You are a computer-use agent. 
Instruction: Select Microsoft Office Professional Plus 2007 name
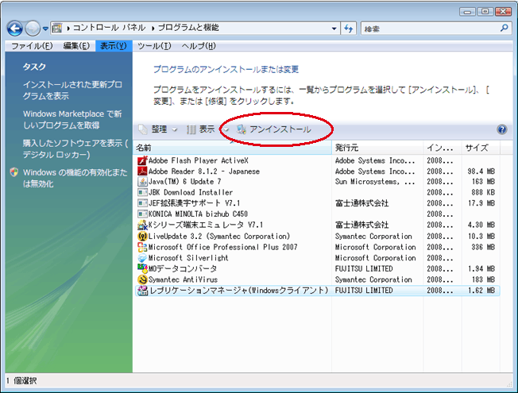[x=222, y=247]
